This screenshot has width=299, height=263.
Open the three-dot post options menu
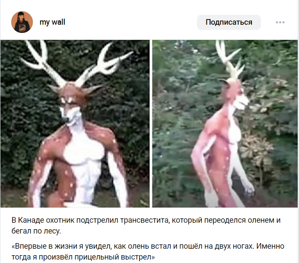coord(280,23)
